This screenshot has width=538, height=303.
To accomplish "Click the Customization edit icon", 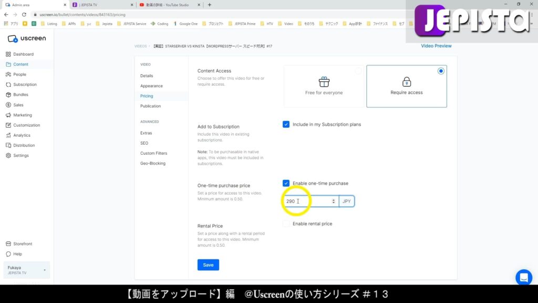I will tap(8, 125).
